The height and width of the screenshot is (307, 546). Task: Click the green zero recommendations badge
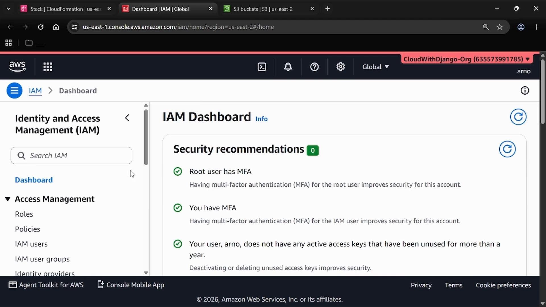pos(313,150)
